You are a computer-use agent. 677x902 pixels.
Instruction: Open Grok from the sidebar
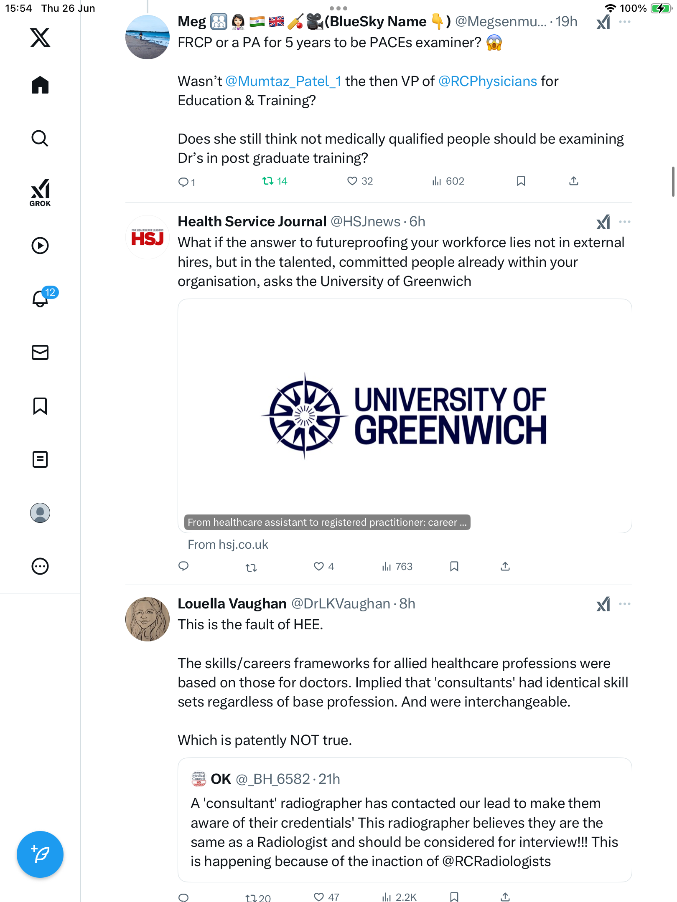[x=40, y=193]
